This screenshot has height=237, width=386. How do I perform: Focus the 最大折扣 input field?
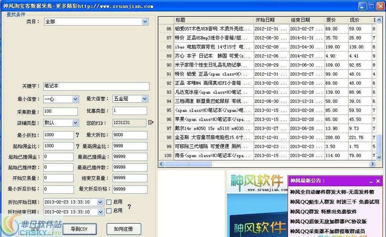click(x=130, y=135)
